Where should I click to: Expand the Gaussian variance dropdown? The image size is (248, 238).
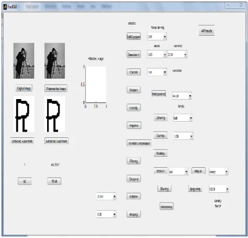click(x=177, y=55)
